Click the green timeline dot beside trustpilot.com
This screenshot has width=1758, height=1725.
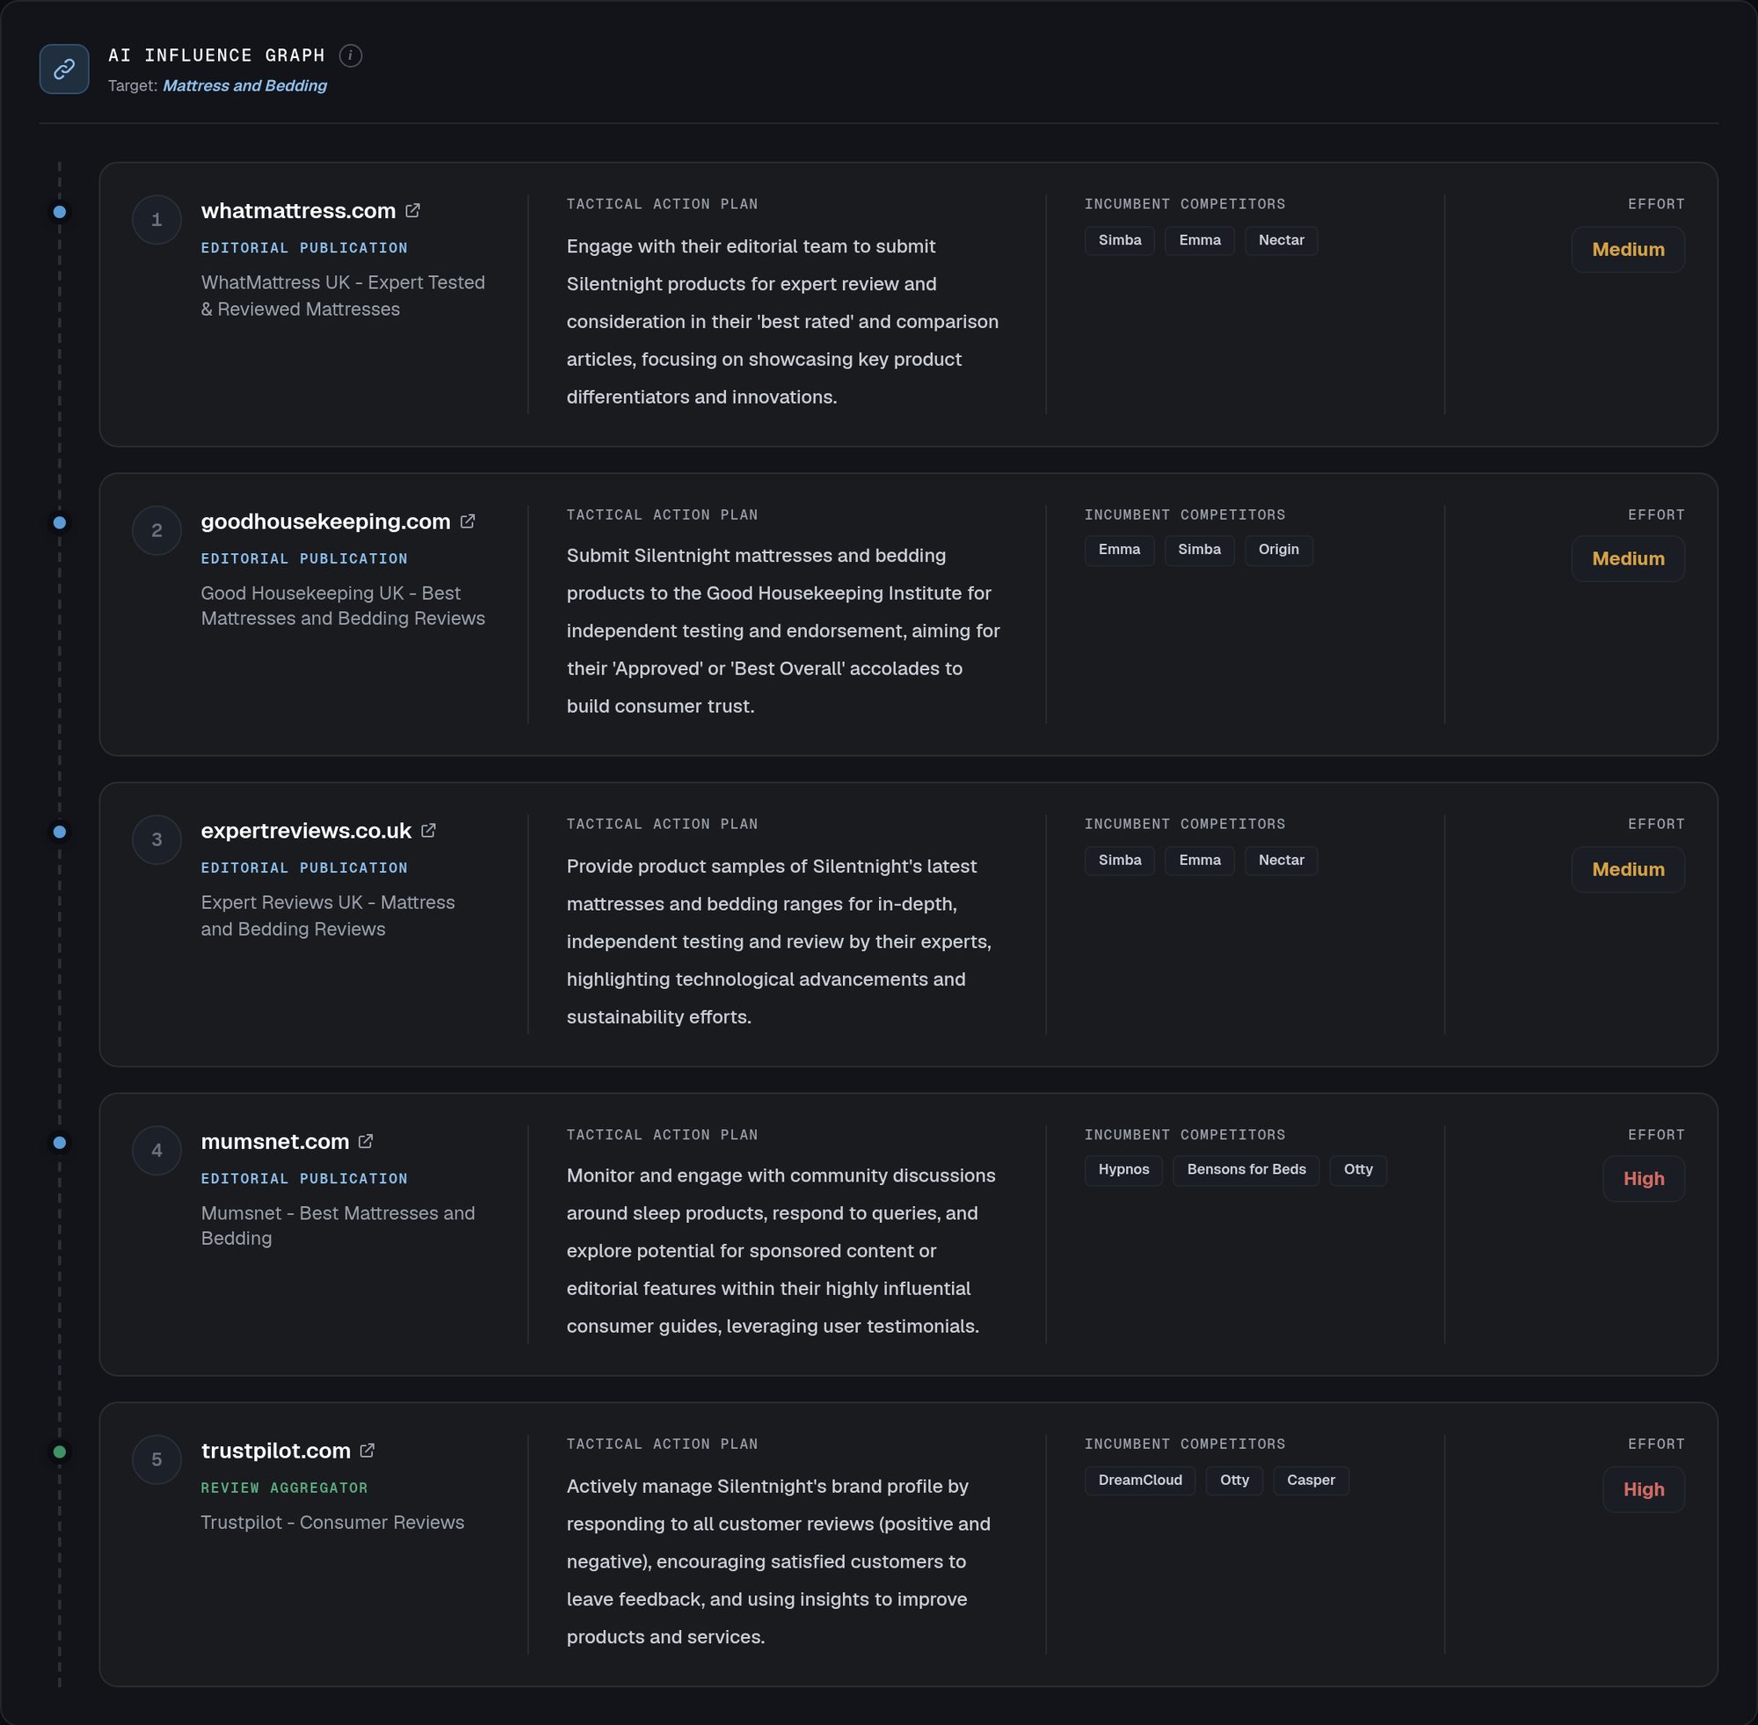click(60, 1452)
